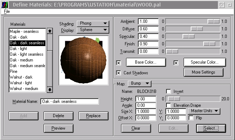Image resolution: width=235 pixels, height=140 pixels.
Task: Select 'Oak - medium seamle' list entry
Action: pos(27,66)
